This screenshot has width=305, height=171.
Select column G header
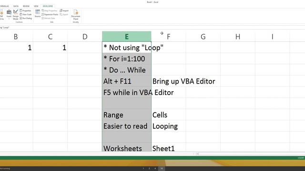(203, 37)
